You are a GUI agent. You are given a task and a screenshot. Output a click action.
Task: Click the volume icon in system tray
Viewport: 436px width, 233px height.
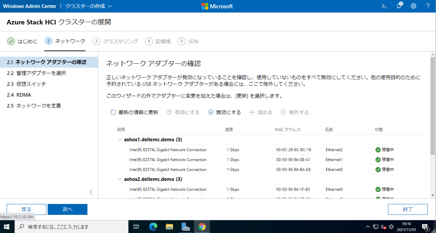[x=384, y=227]
